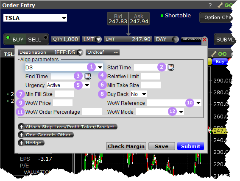The image size is (240, 181).
Task: Click chart window wrench configuration icon
Action: 214,54
